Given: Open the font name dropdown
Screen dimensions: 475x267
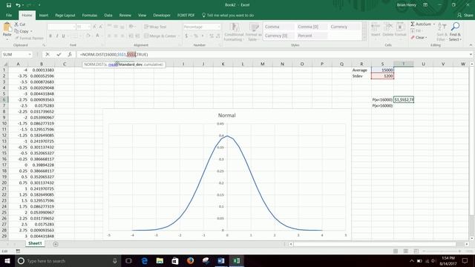Looking at the screenshot, I should [73, 27].
